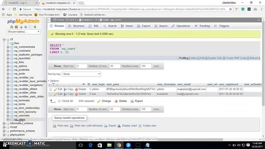Tick the checkbox for the test row
This screenshot has height=149, width=265.
(51, 94)
